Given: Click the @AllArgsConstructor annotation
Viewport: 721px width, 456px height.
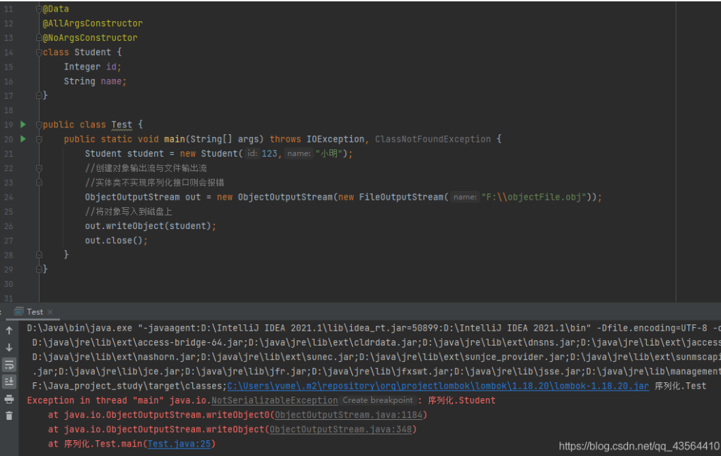Looking at the screenshot, I should [92, 23].
